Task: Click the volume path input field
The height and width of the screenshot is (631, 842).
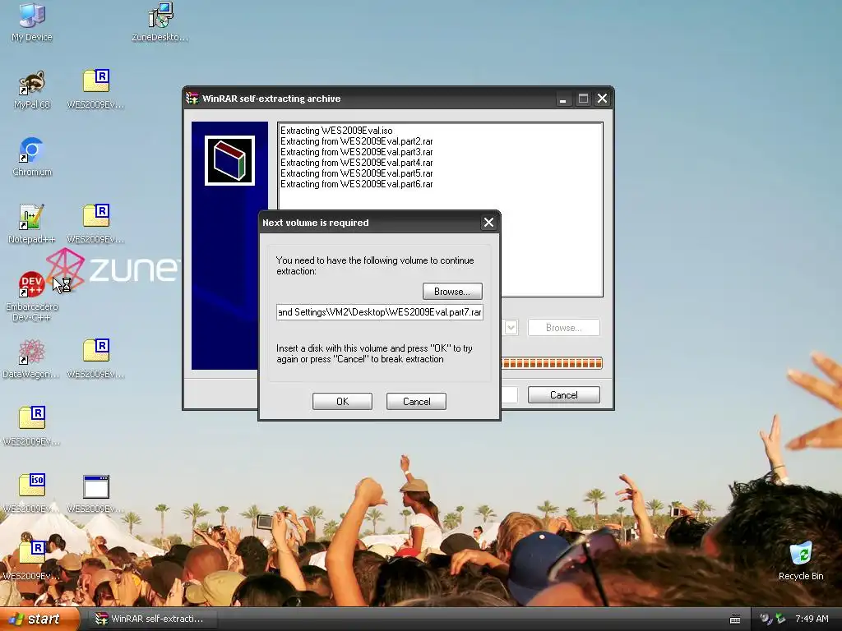Action: click(380, 311)
